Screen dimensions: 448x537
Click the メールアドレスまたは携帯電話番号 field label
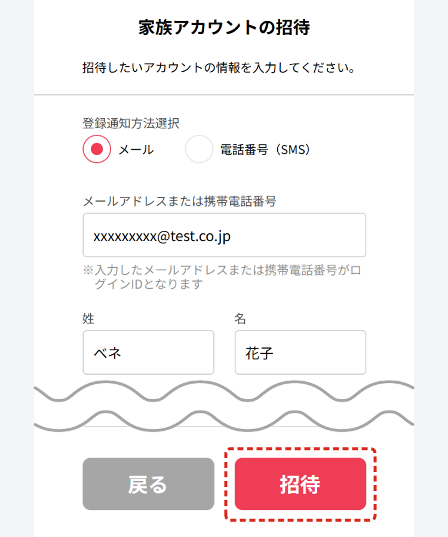tap(179, 201)
